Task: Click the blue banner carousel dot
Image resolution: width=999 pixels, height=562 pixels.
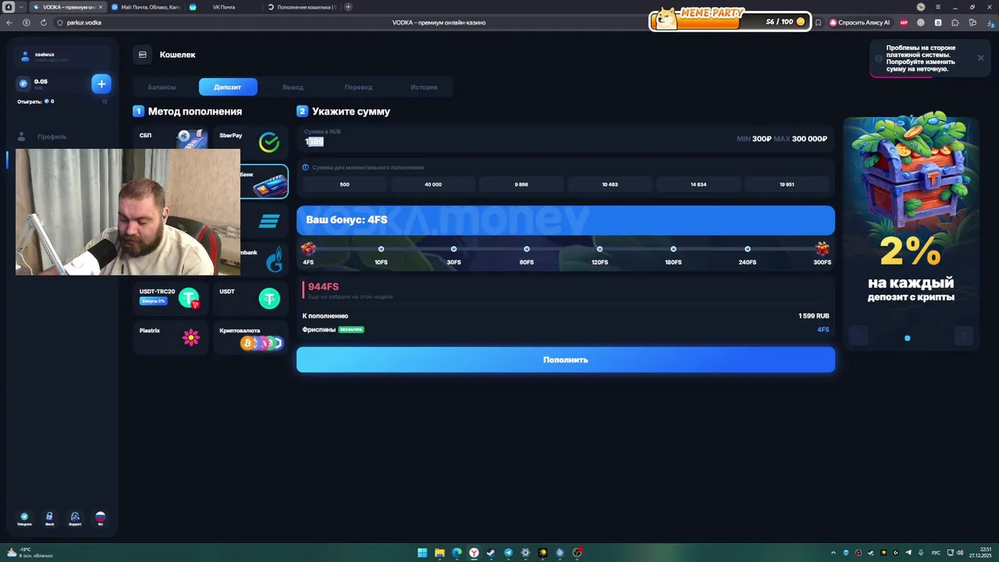Action: click(x=907, y=338)
